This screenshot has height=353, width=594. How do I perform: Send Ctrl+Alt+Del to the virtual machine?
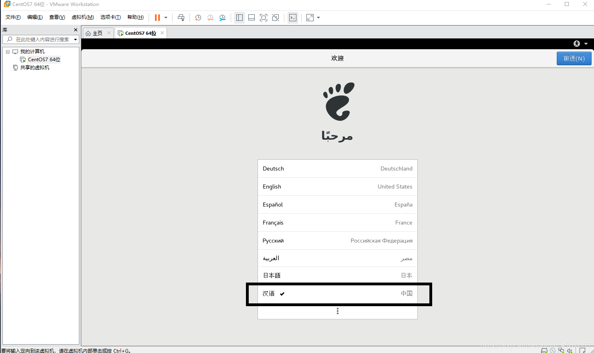[x=181, y=18]
